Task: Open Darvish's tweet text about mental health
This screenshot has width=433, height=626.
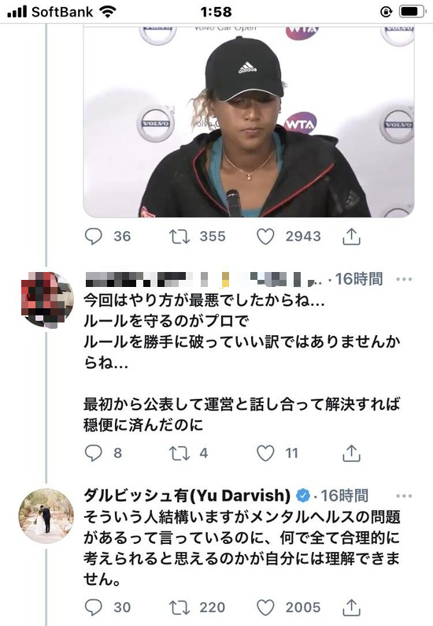Action: point(242,548)
